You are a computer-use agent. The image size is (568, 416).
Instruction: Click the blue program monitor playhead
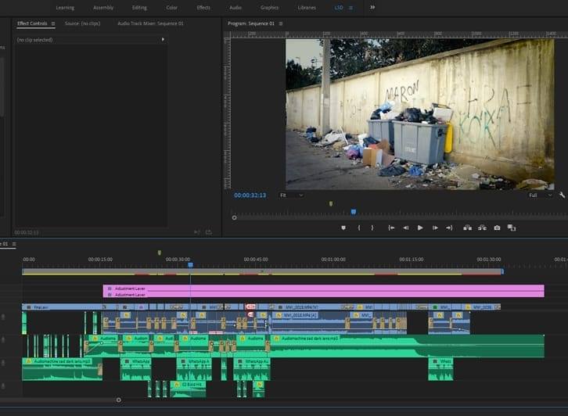(x=354, y=212)
